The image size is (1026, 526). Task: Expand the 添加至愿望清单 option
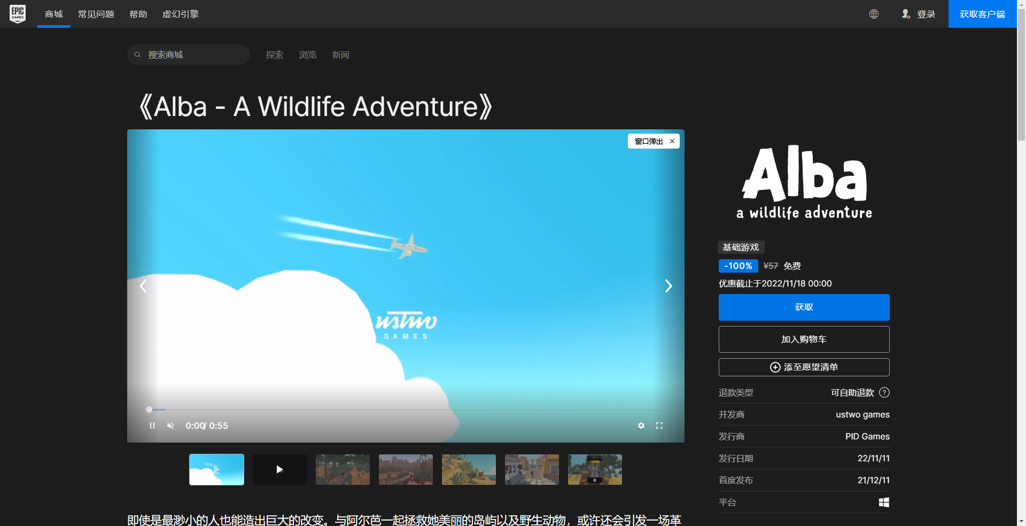(x=804, y=367)
